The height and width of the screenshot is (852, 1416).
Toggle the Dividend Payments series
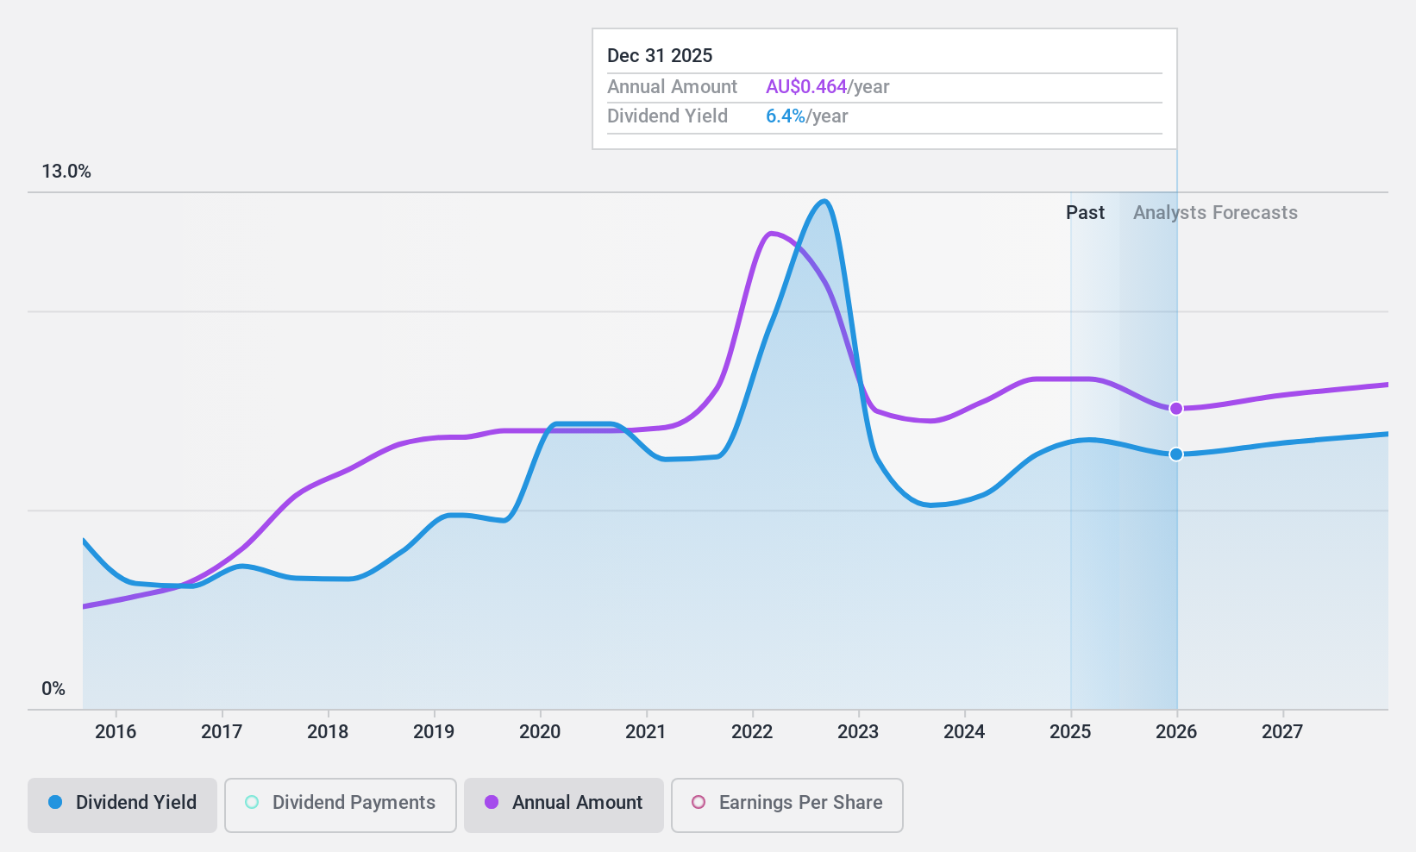pyautogui.click(x=341, y=805)
